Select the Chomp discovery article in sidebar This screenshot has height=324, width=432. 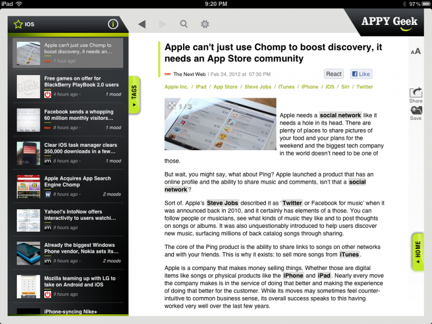[68, 53]
